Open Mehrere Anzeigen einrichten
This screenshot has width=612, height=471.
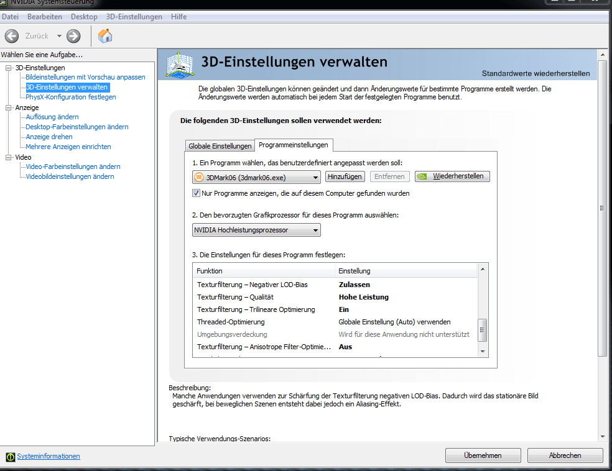[68, 147]
